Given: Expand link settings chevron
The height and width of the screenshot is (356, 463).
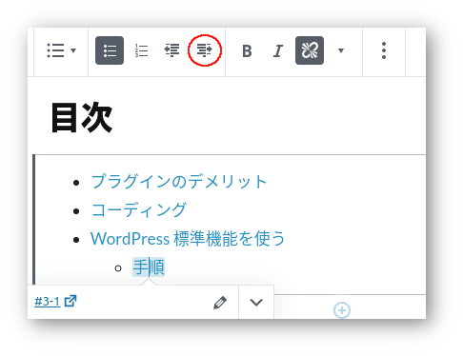Looking at the screenshot, I should [x=256, y=303].
